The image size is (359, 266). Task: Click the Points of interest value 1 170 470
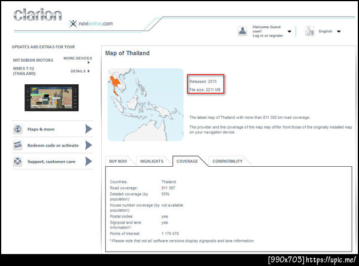pyautogui.click(x=170, y=234)
